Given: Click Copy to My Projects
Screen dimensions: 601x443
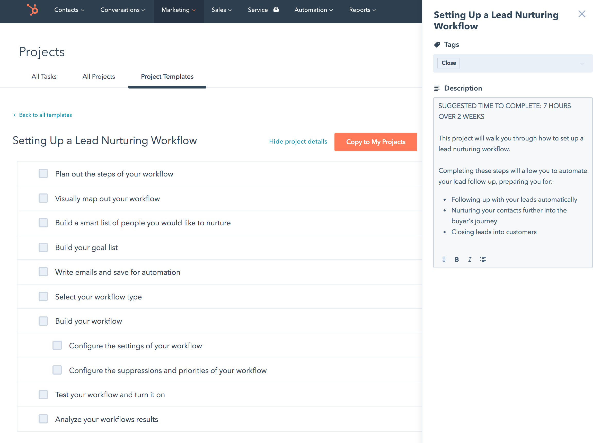Looking at the screenshot, I should [x=376, y=142].
